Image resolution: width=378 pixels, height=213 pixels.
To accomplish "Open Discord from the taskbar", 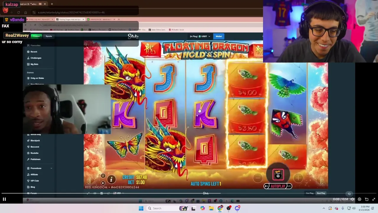I will (237, 208).
